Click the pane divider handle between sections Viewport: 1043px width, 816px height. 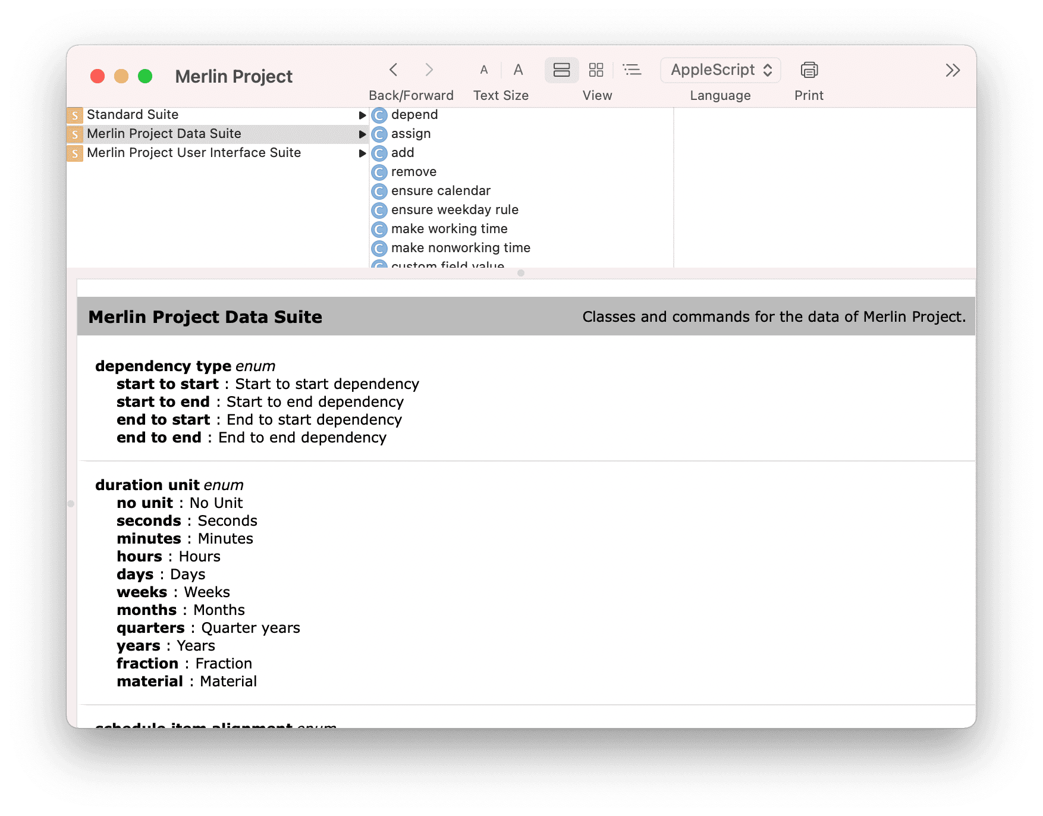coord(521,274)
